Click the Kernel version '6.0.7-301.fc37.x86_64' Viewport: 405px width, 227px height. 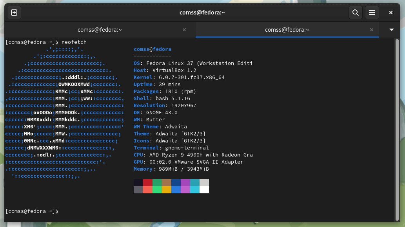pyautogui.click(x=191, y=77)
